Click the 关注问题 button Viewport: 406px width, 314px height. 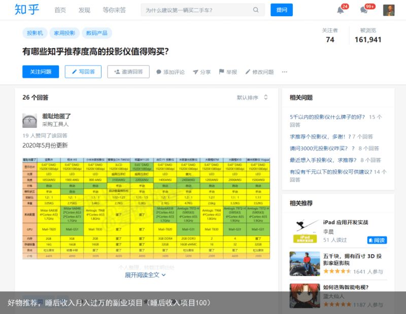coord(41,72)
